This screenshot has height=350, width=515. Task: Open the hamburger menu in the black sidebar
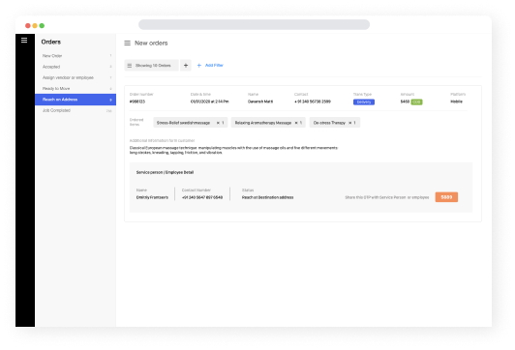click(24, 40)
